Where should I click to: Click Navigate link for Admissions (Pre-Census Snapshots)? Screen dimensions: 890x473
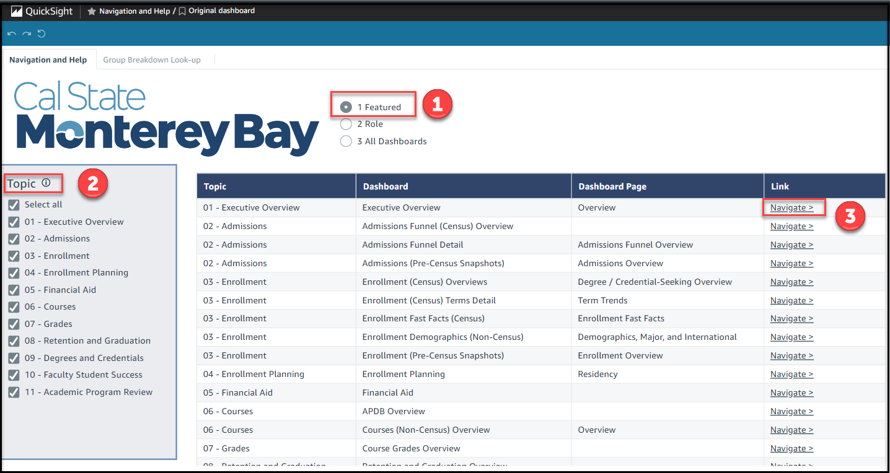click(791, 263)
